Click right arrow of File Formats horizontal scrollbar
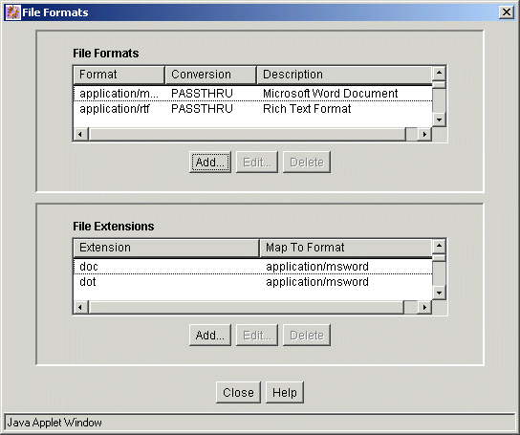 (x=424, y=135)
